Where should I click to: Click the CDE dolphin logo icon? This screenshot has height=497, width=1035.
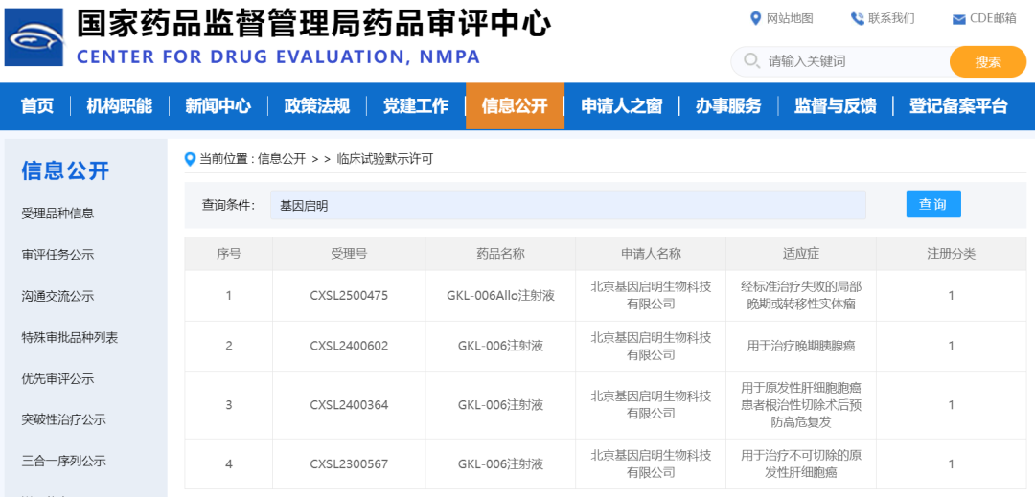pyautogui.click(x=34, y=37)
